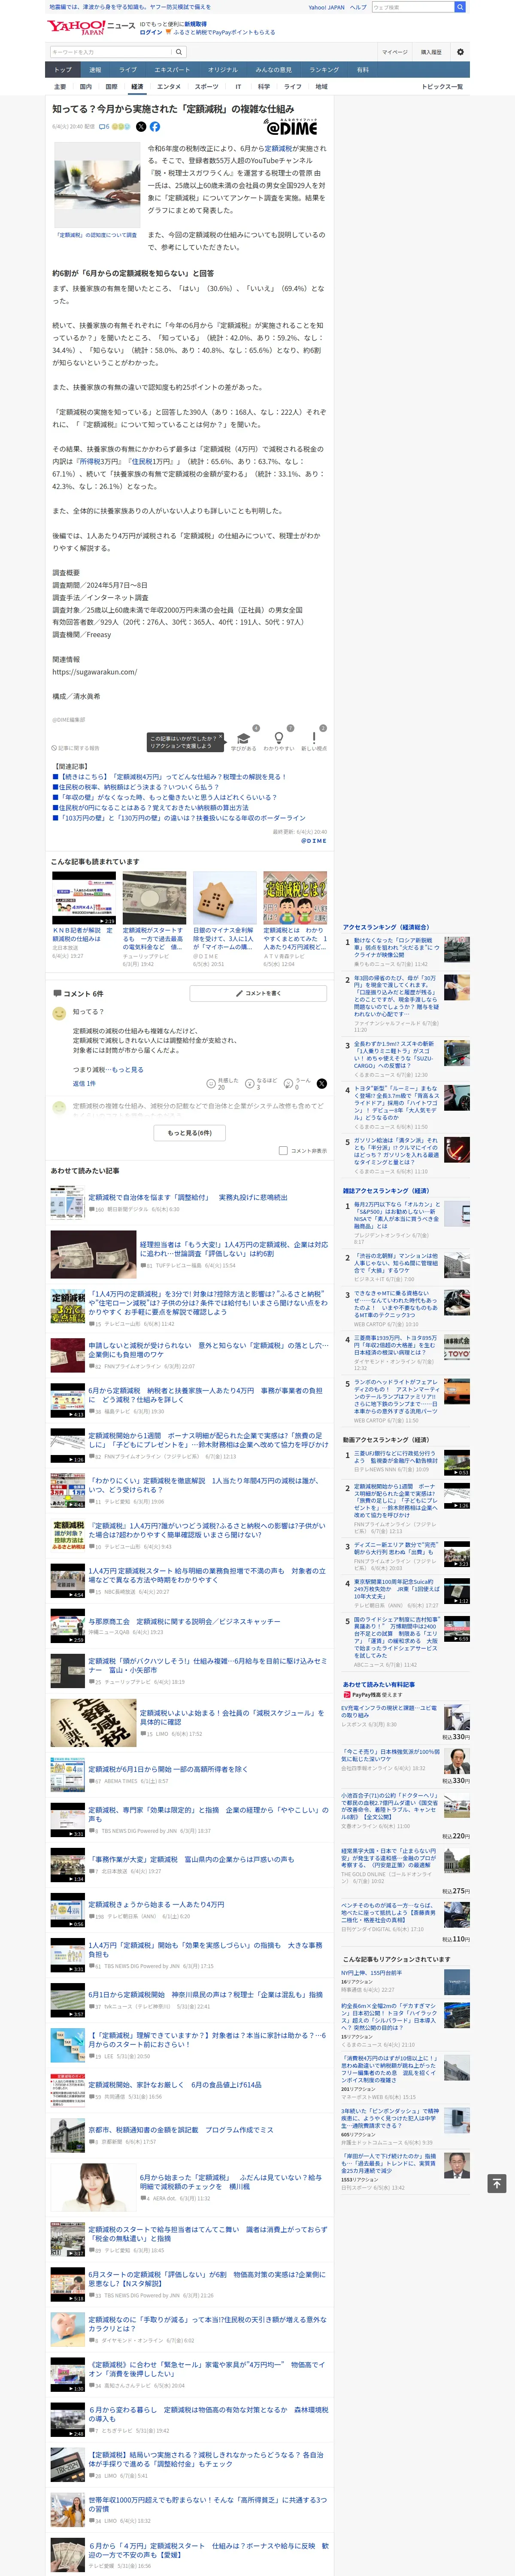Click the ふるさと納税でPayPayポイント link
The image size is (515, 2576).
(224, 32)
